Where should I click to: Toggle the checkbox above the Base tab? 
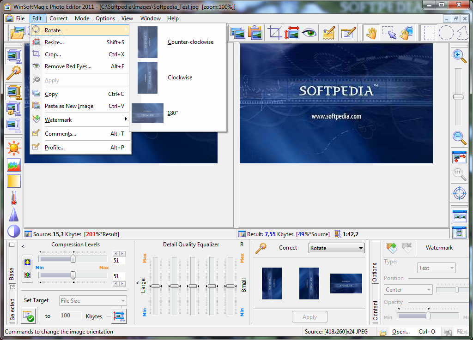tap(12, 245)
